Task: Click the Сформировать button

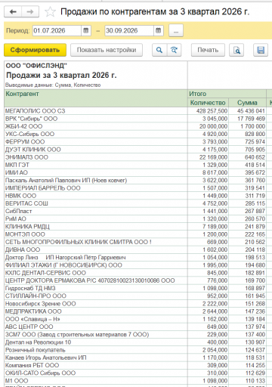Action: (35, 50)
